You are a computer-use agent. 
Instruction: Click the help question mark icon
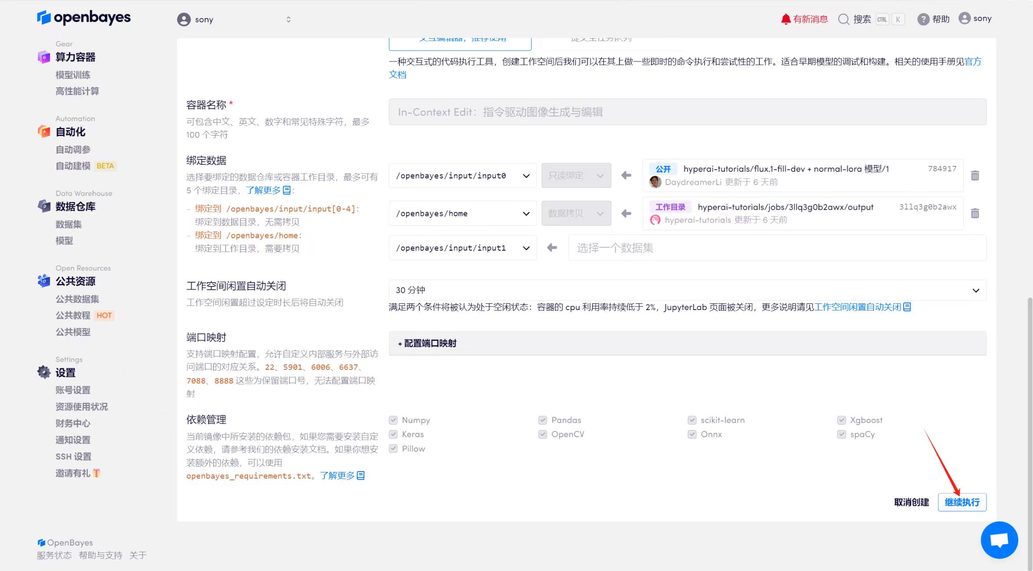[x=923, y=19]
